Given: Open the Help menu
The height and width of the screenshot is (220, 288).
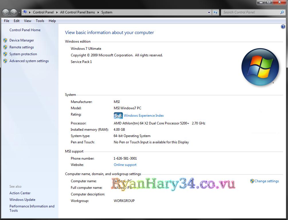Looking at the screenshot, I should click(x=52, y=21).
